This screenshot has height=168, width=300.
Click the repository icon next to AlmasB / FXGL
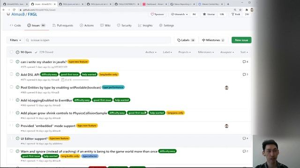pyautogui.click(x=8, y=14)
